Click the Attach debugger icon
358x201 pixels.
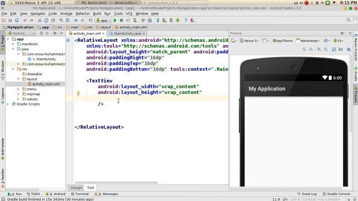(135, 20)
